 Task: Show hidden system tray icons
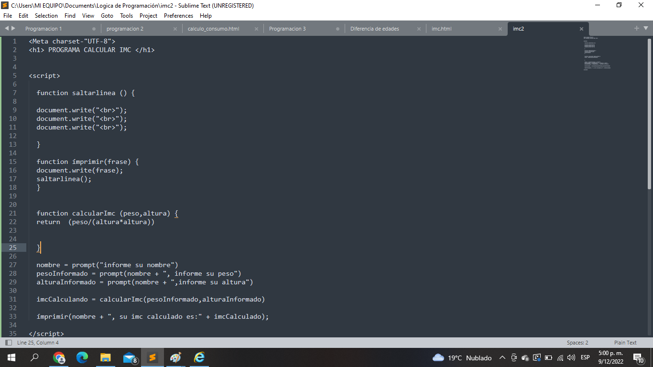tap(502, 357)
